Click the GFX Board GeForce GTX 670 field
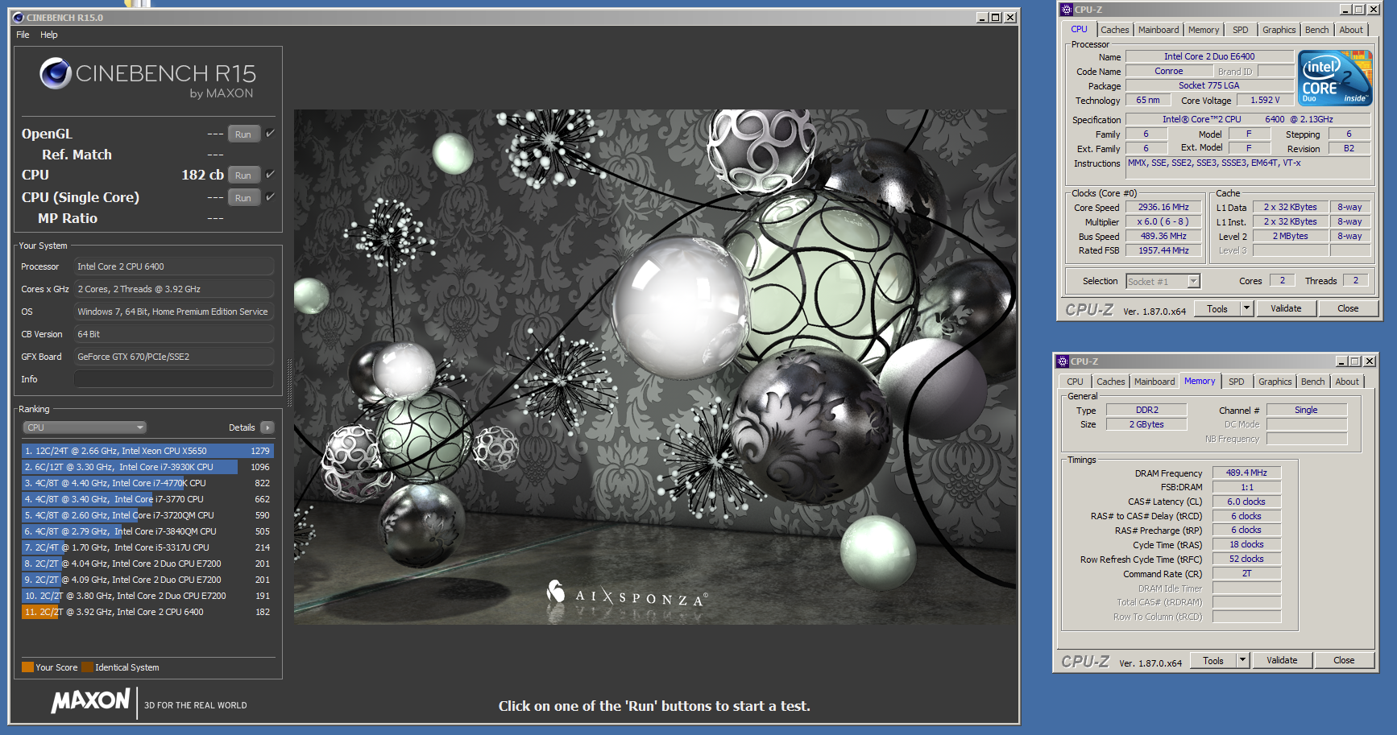 tap(174, 357)
